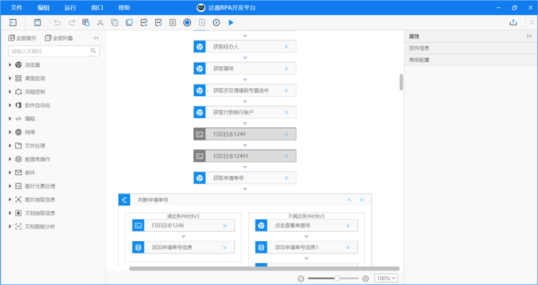
Task: Click the export upload icon at top right
Action: click(x=513, y=23)
